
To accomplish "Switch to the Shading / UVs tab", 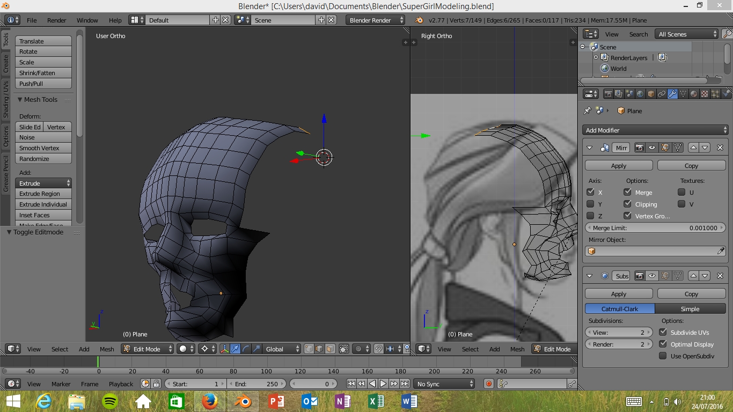I will point(6,100).
